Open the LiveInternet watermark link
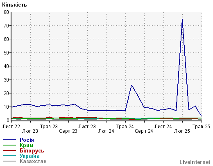Screen dimensions: 213x166 [195, 162]
